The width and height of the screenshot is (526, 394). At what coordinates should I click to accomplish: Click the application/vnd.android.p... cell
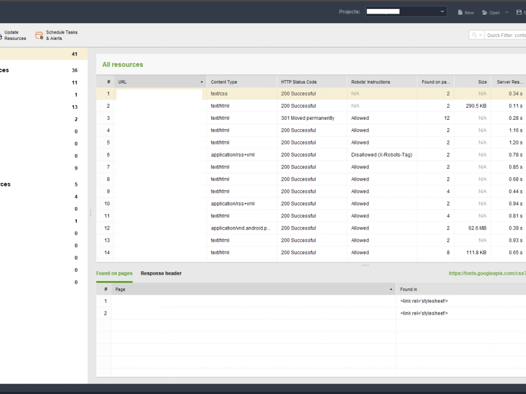241,228
